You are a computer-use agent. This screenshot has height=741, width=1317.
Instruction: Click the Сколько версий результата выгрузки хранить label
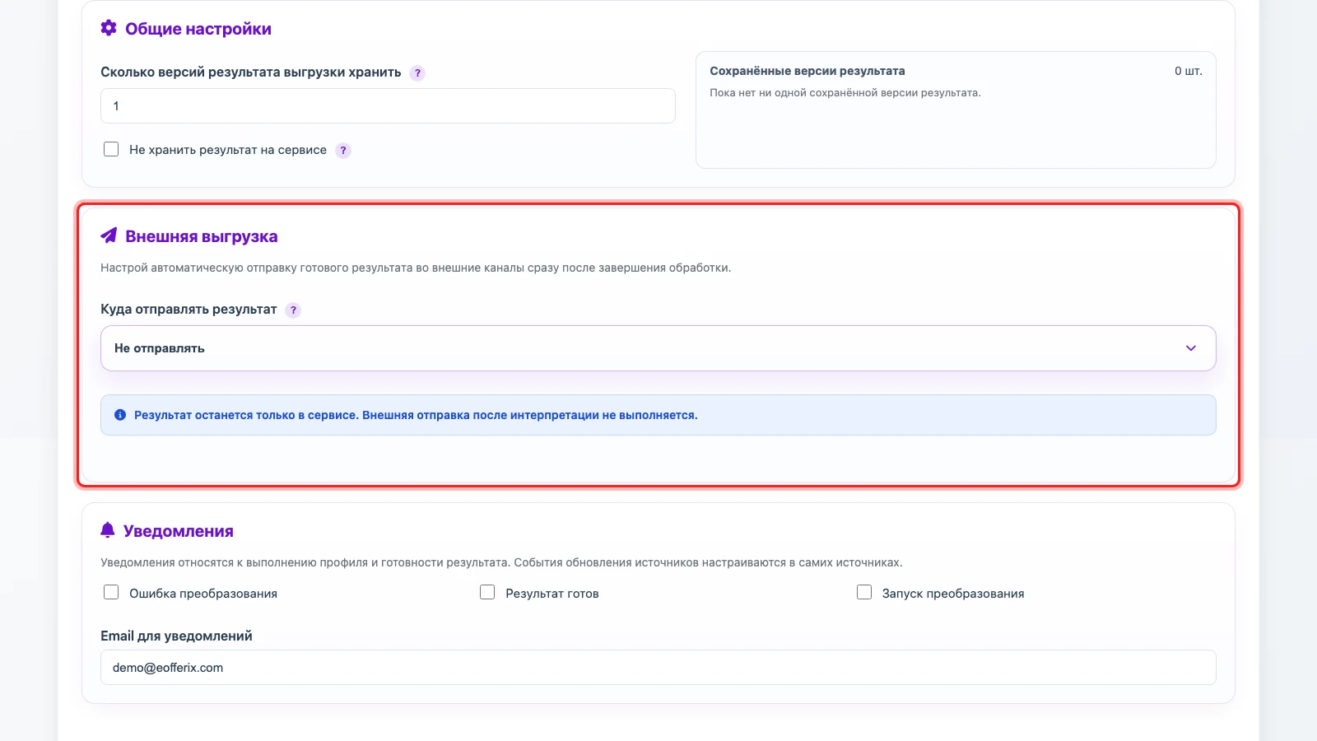pos(251,72)
